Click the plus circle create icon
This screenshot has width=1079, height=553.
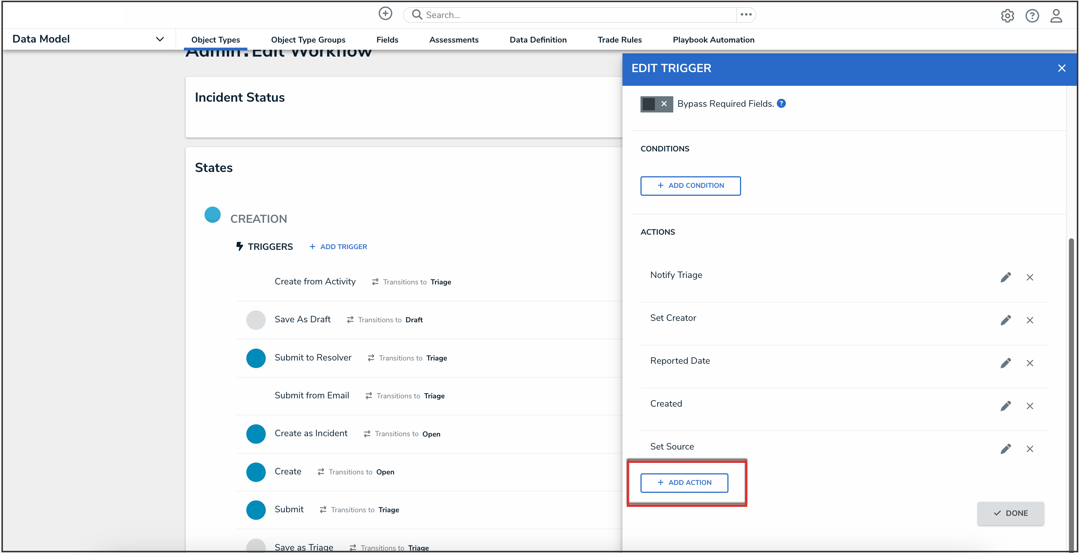(385, 14)
